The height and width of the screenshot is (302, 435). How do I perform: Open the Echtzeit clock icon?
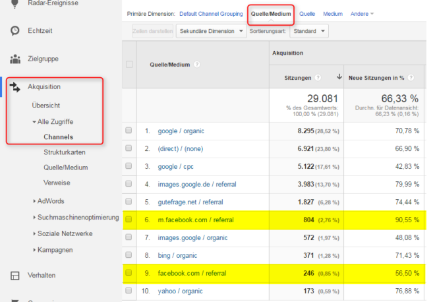[x=15, y=31]
